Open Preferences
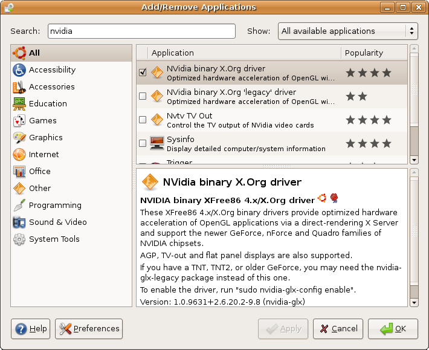The image size is (429, 350). tap(89, 329)
